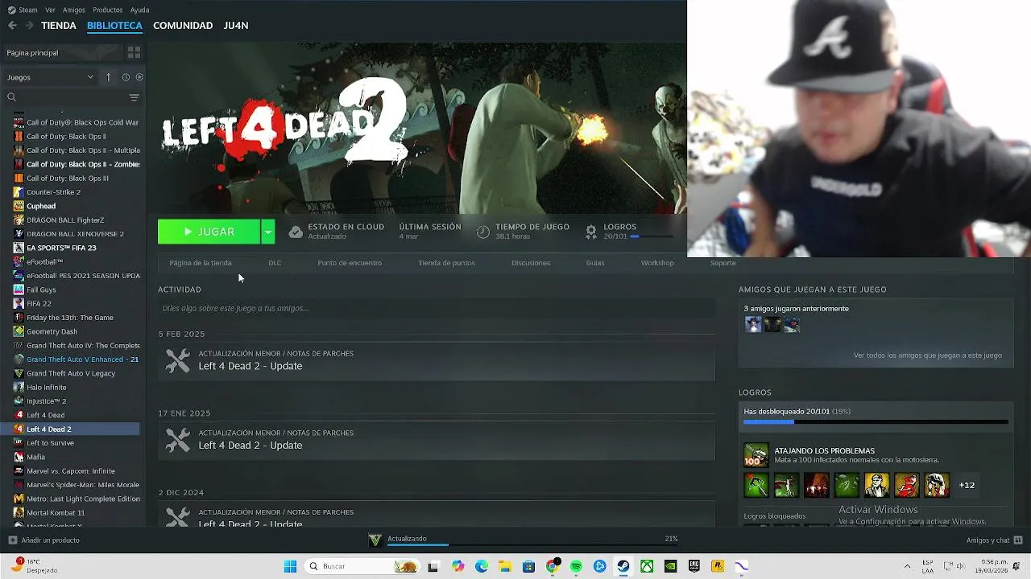Open the Amigos menu

point(74,10)
